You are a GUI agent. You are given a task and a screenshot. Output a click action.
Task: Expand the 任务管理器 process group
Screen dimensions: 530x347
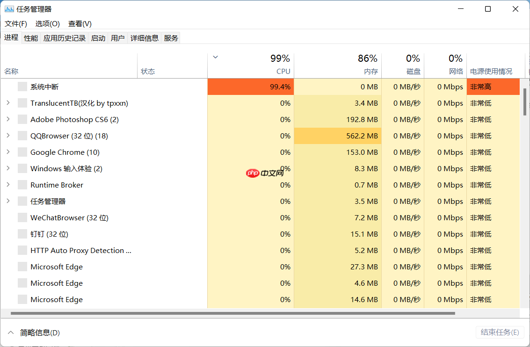pyautogui.click(x=8, y=201)
